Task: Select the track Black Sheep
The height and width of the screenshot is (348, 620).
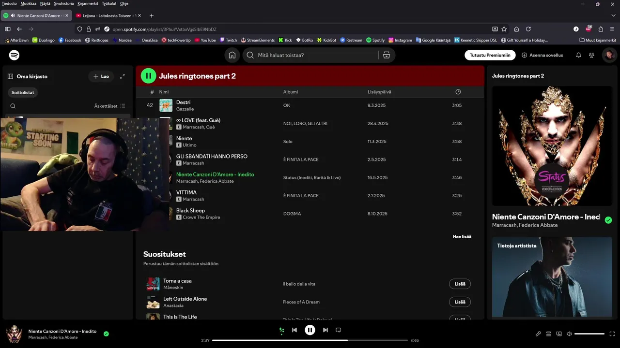Action: 190,211
